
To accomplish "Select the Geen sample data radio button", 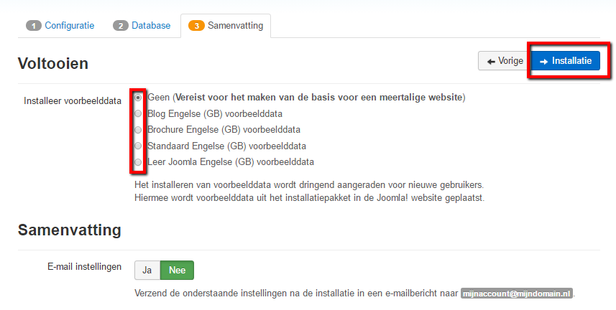I will [138, 98].
